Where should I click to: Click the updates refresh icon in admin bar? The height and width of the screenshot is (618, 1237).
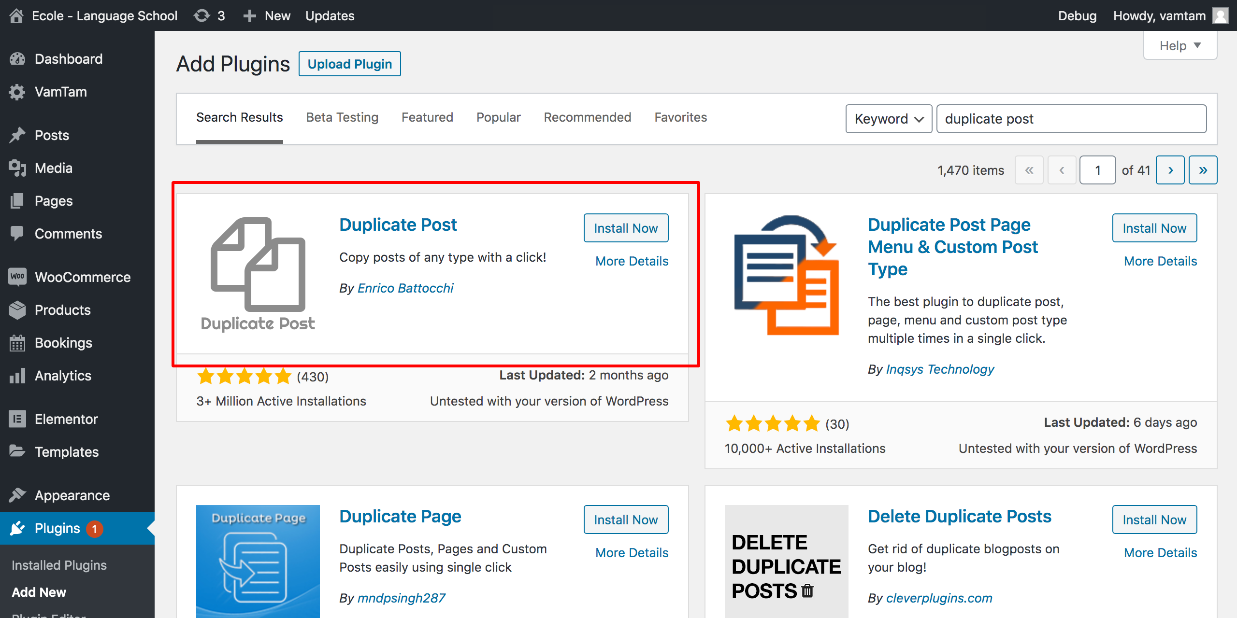click(x=202, y=15)
